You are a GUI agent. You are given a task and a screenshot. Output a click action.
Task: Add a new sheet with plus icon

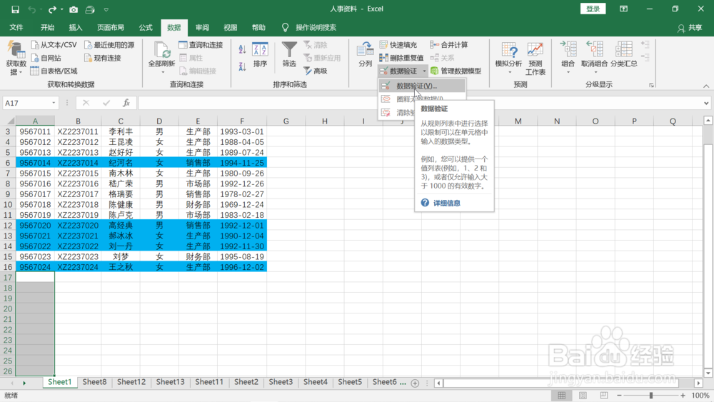[x=415, y=383]
